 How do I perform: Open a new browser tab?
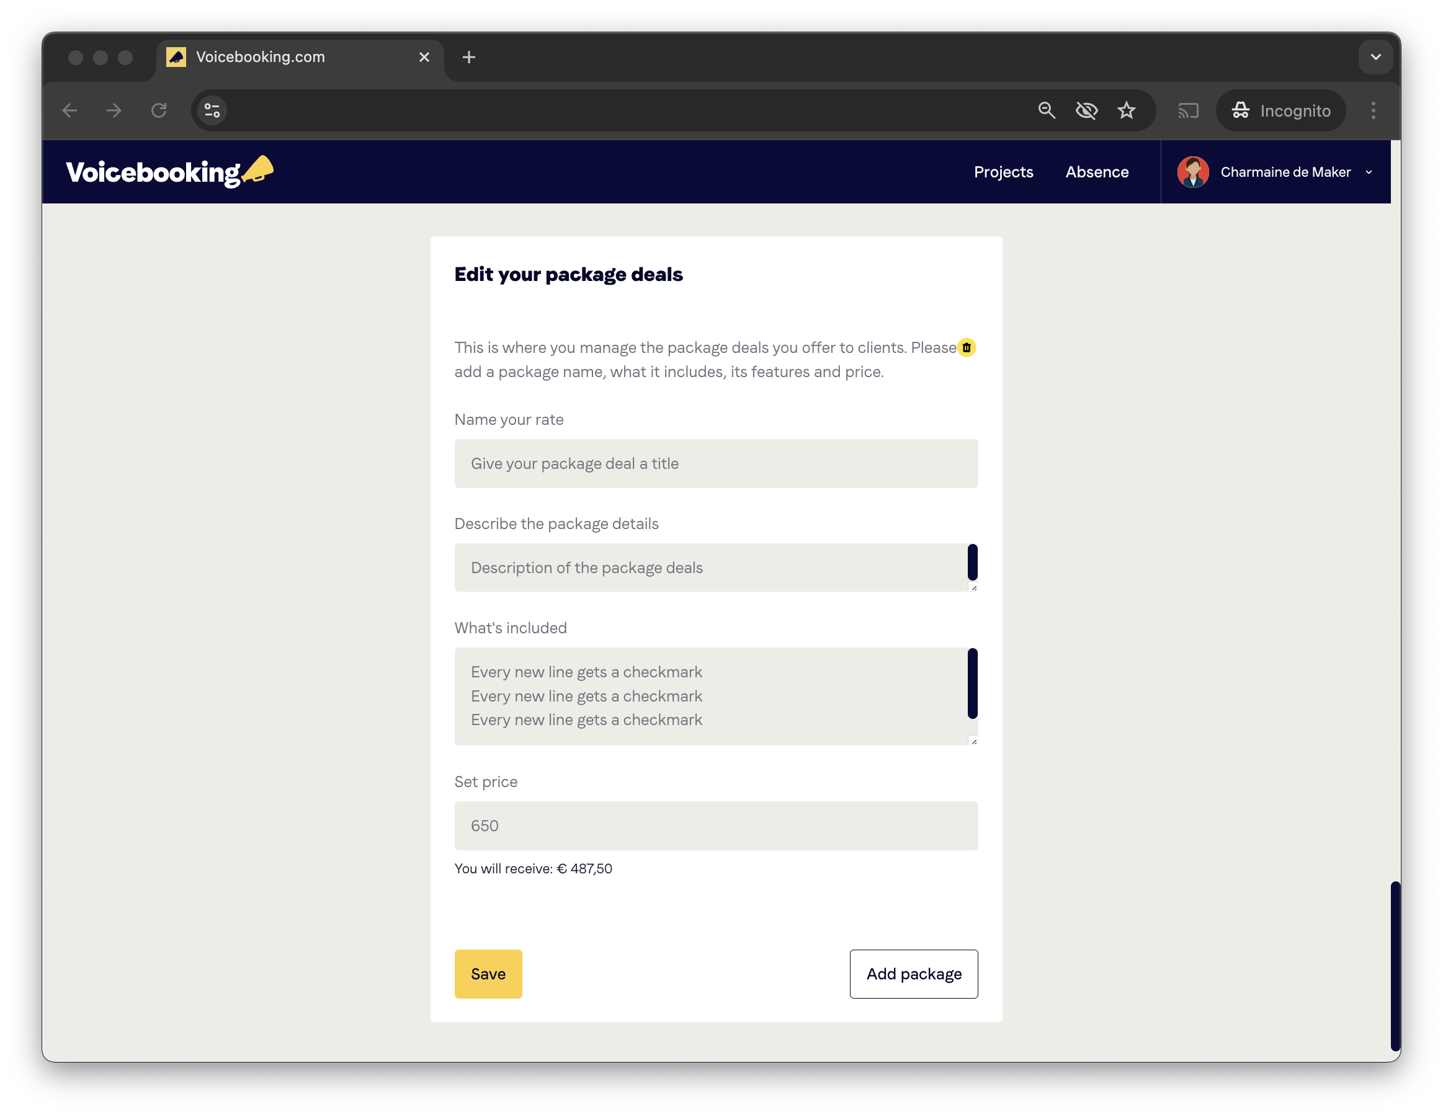tap(468, 58)
